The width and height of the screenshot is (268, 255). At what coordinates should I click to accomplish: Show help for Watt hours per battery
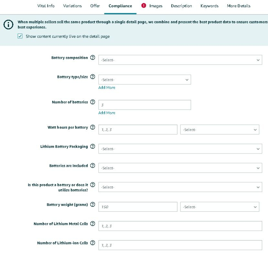93,127
